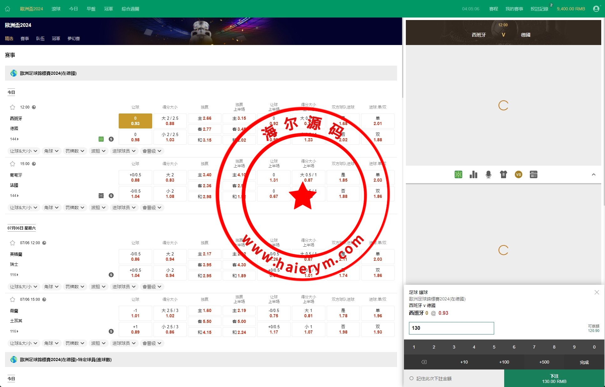Show the bar chart statistics icon
605x387 pixels.
(x=473, y=174)
